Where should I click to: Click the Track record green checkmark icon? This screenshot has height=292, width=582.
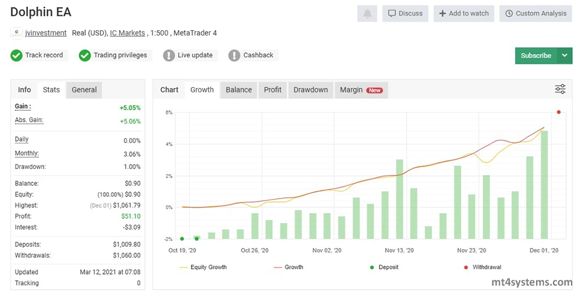coord(16,56)
